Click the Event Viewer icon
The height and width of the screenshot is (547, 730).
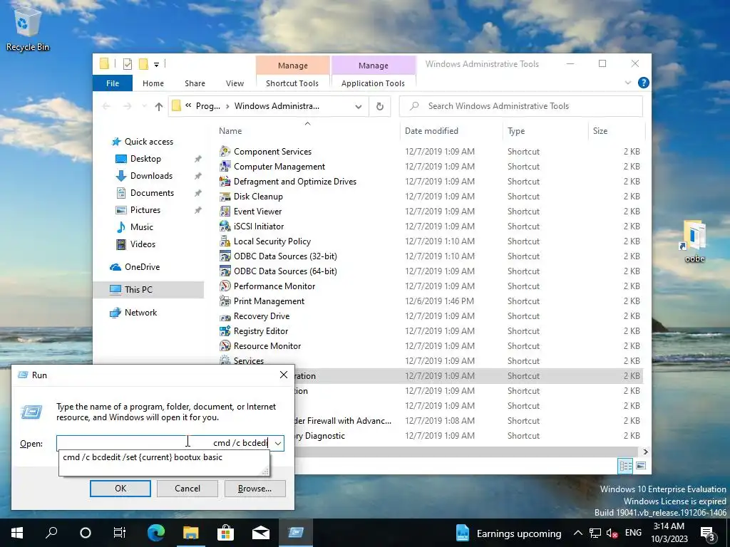225,211
